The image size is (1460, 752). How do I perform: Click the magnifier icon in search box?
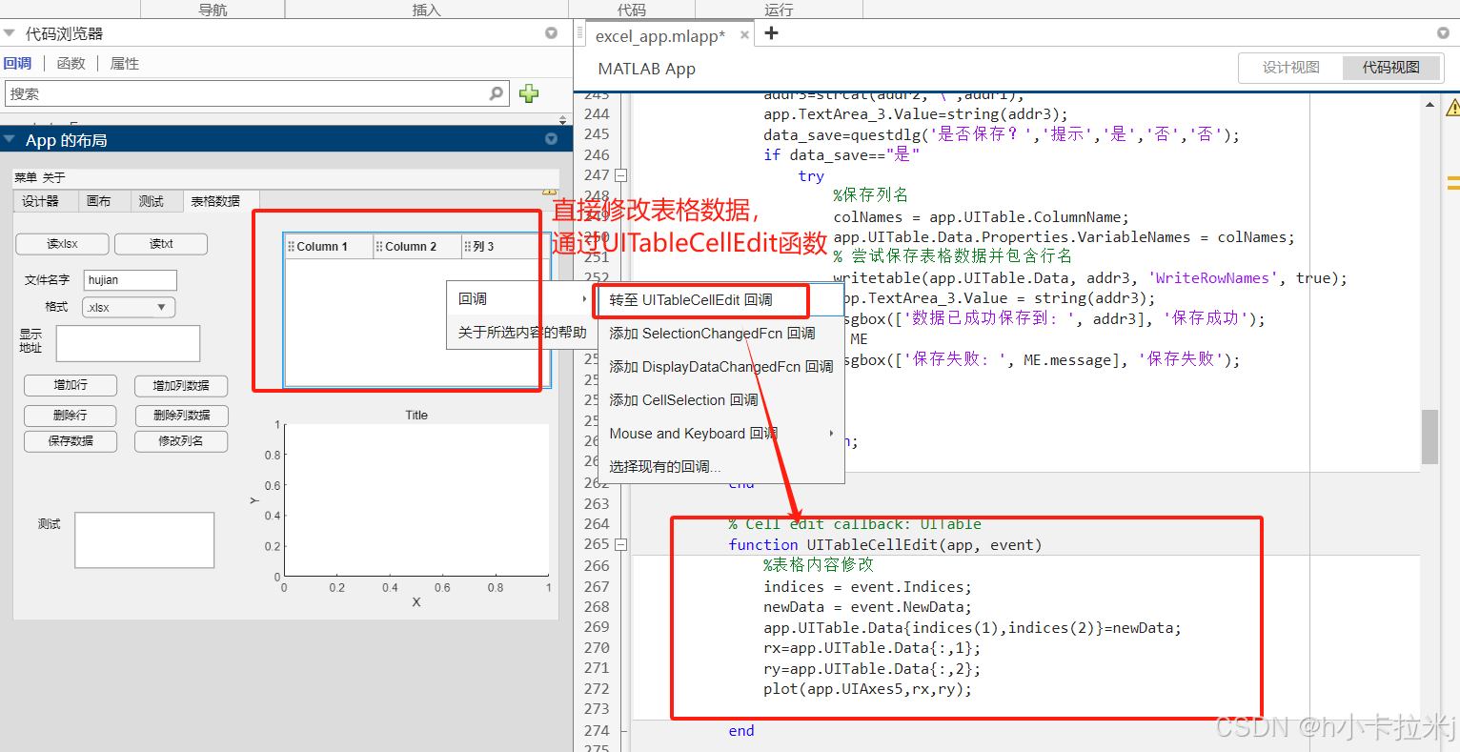coord(497,93)
